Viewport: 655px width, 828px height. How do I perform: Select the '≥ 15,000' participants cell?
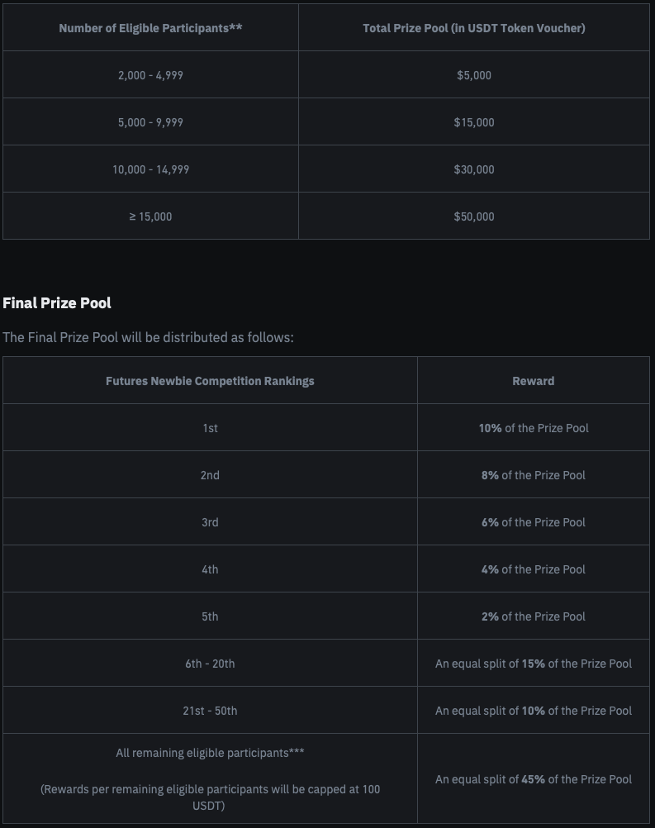coord(150,217)
